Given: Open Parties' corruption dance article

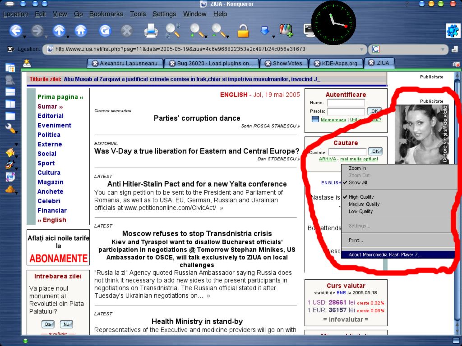Looking at the screenshot, I should 197,118.
